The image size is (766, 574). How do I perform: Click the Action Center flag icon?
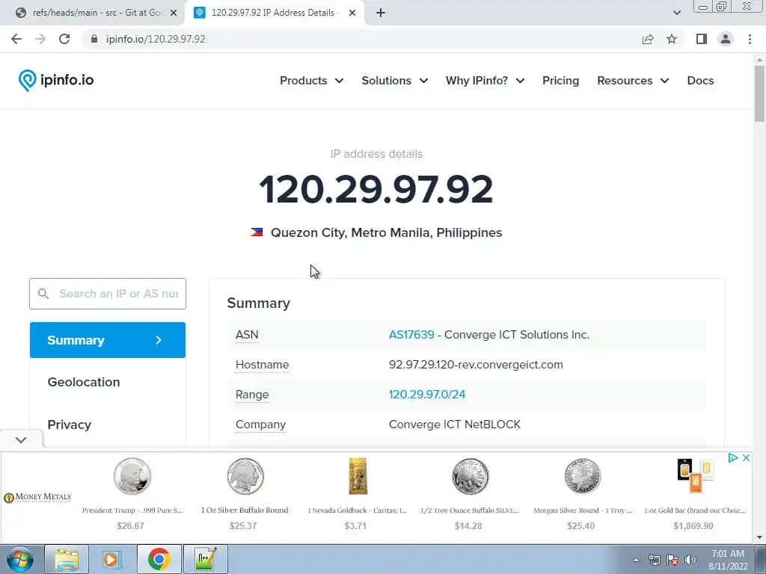(672, 560)
